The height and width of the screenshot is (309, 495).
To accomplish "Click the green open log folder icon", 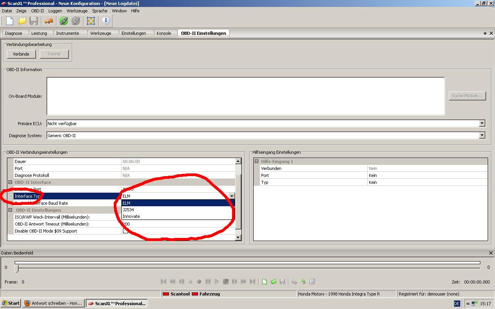I will click(273, 282).
